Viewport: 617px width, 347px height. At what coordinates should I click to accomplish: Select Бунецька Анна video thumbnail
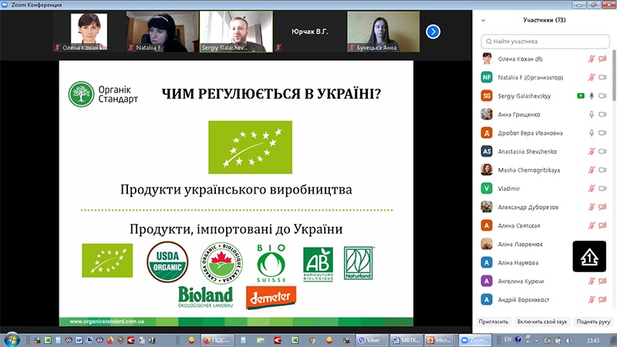[383, 32]
